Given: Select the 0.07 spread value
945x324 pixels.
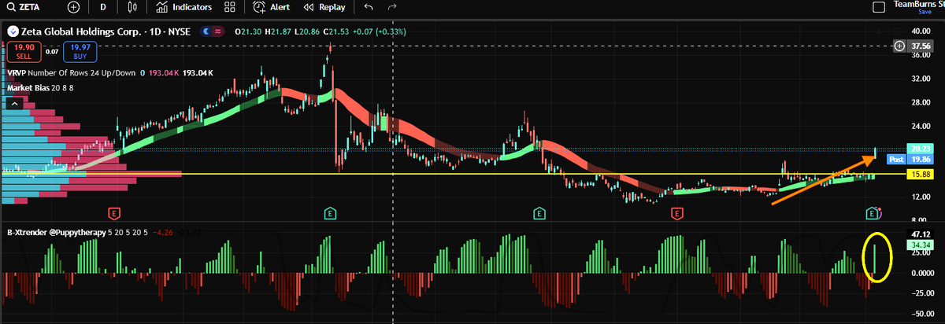Looking at the screenshot, I should click(52, 52).
